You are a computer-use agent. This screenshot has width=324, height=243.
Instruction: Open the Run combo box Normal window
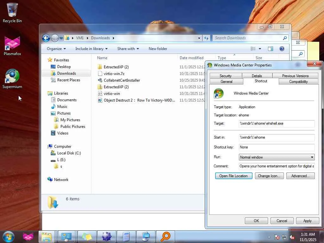point(277,157)
